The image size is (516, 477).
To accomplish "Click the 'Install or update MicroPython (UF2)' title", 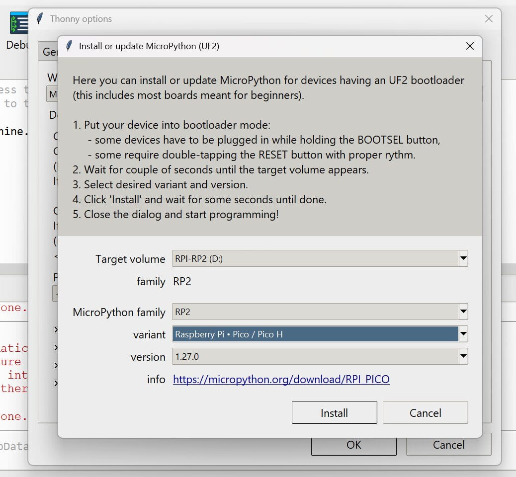I will (x=149, y=46).
